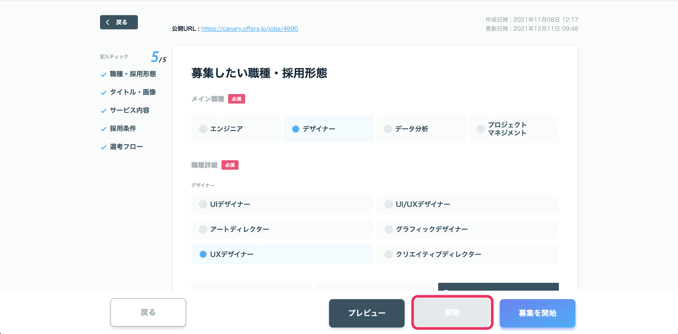Viewport: 678px width, 334px height.
Task: Click the checkmark icon beside 選考フロー
Action: (104, 147)
